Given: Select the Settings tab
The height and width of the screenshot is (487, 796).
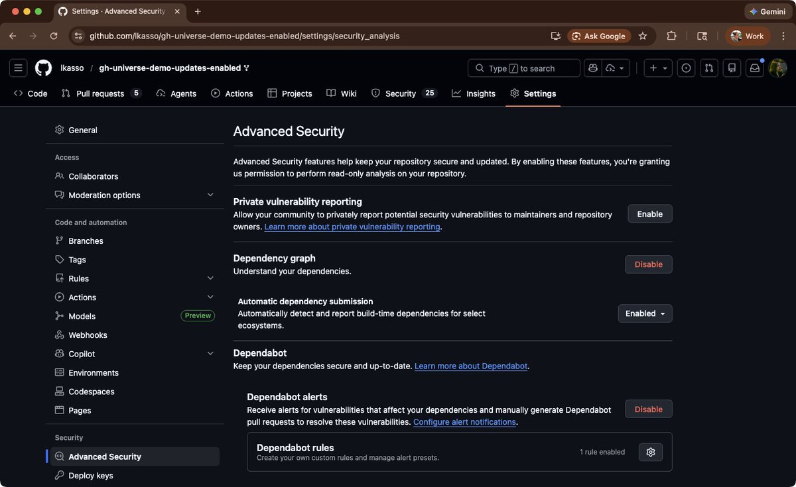Looking at the screenshot, I should [x=533, y=93].
